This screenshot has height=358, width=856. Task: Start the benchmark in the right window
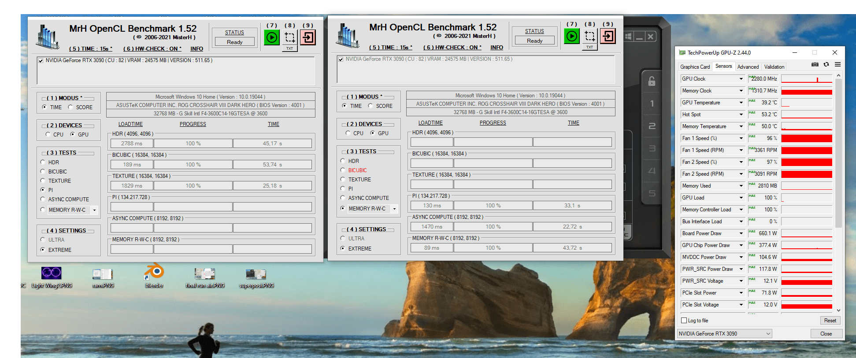pos(572,36)
